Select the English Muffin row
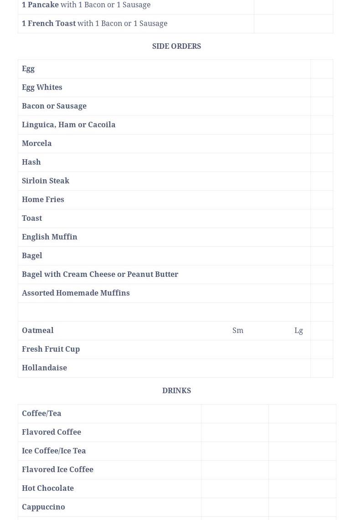351x520 pixels. [x=50, y=237]
